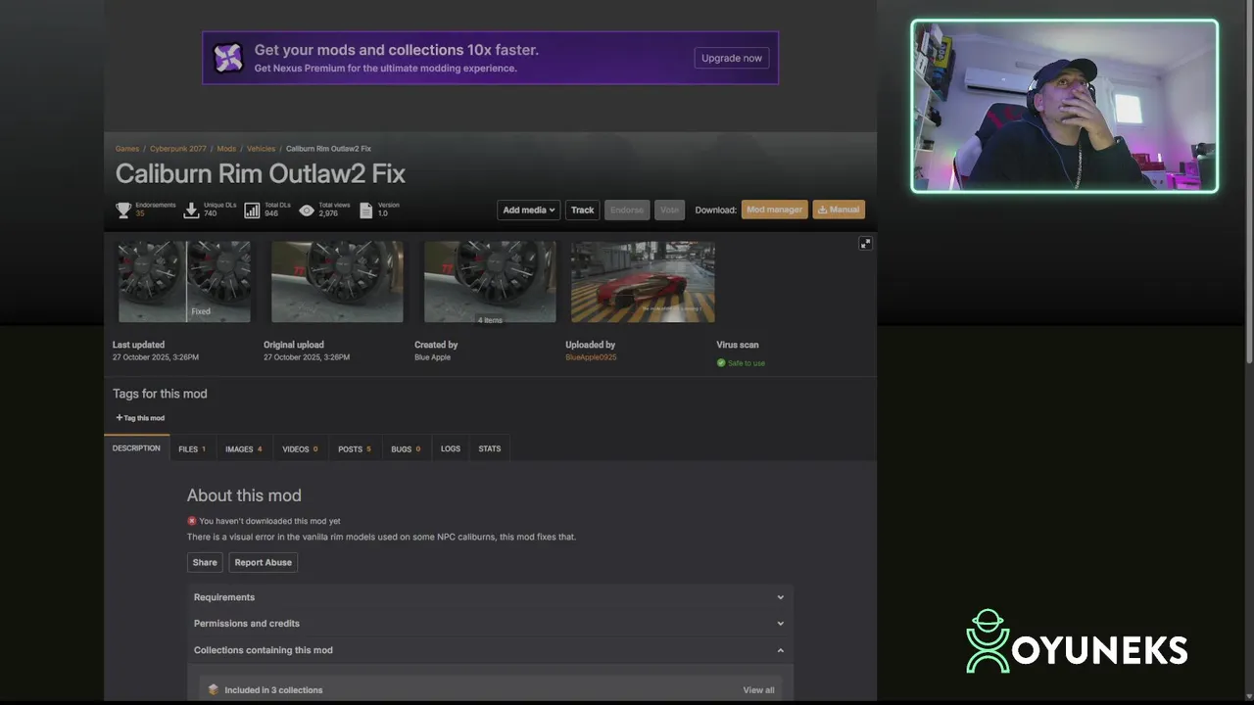Open the Images tab
Screen dimensions: 1254x705
(x=244, y=448)
